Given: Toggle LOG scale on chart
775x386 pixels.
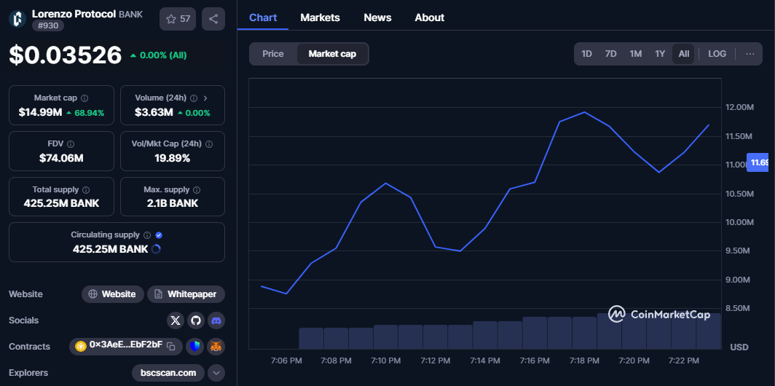Looking at the screenshot, I should click(717, 54).
